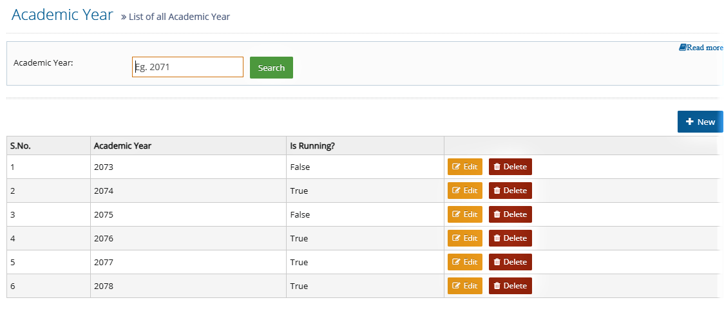The width and height of the screenshot is (724, 318).
Task: Click the book icon beside Read more
Action: coord(682,47)
